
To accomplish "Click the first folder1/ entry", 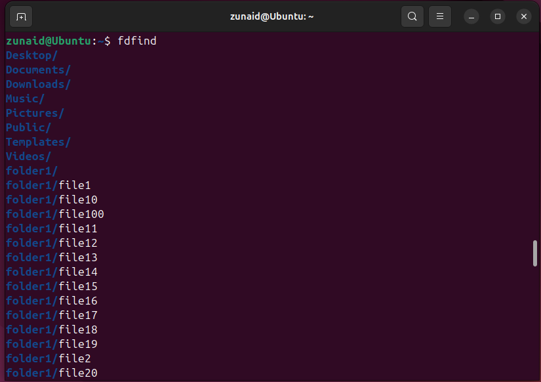I will tap(31, 171).
